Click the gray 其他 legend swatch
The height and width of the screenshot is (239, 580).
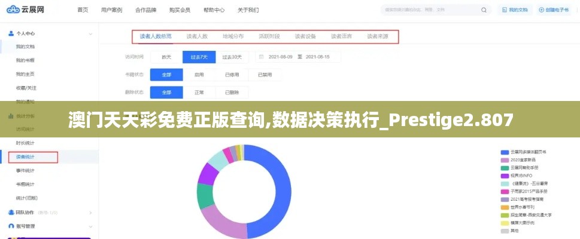(x=505, y=231)
